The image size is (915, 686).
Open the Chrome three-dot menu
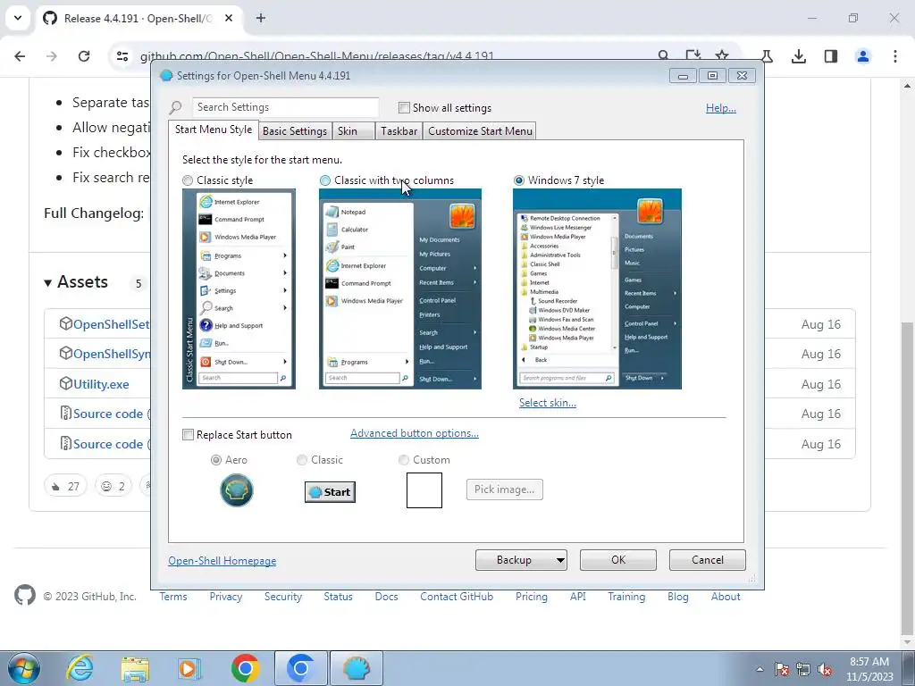tap(894, 56)
